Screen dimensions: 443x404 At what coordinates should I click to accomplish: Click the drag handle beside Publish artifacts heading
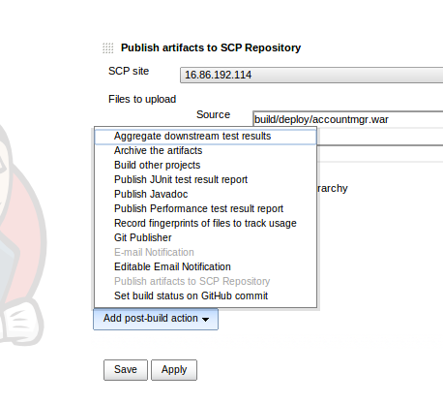pyautogui.click(x=108, y=48)
